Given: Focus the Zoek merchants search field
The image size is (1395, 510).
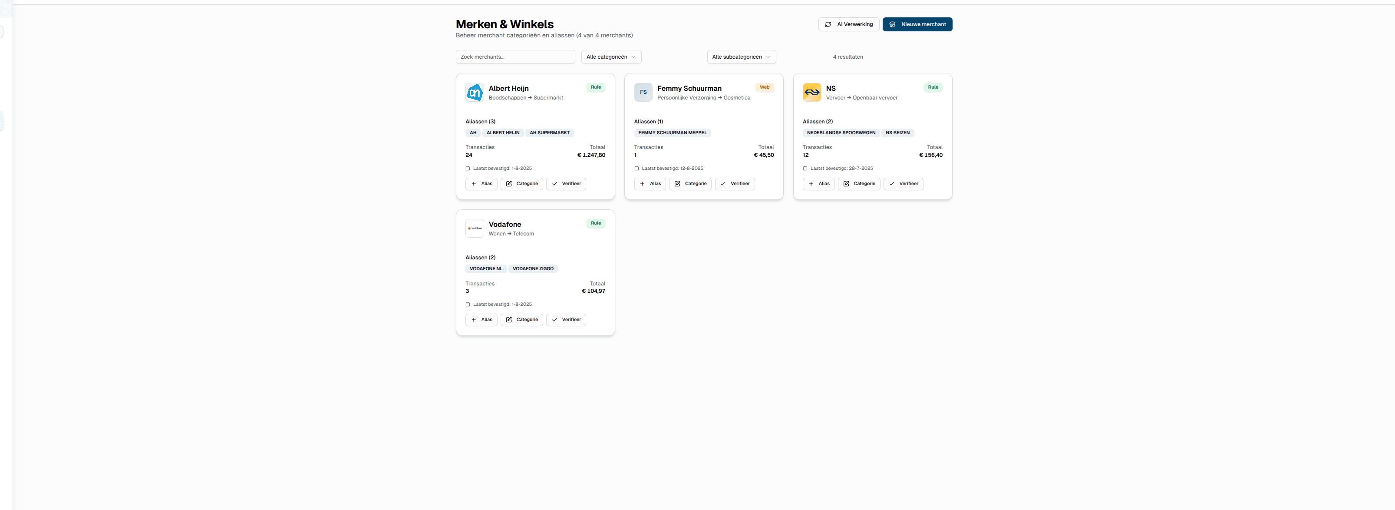Looking at the screenshot, I should (x=515, y=57).
